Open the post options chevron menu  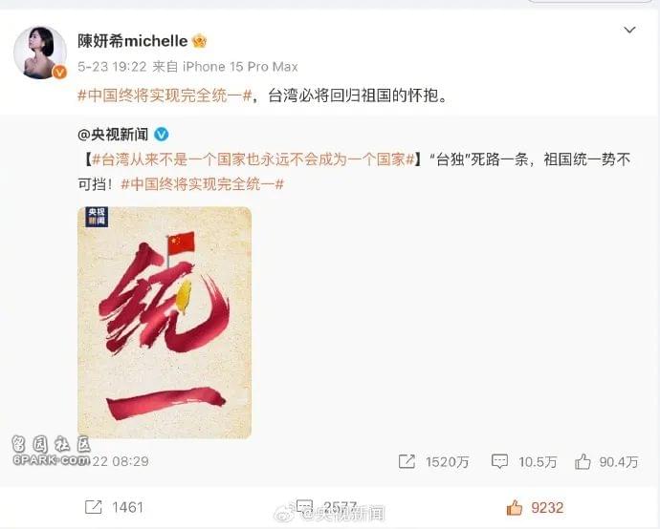[629, 30]
